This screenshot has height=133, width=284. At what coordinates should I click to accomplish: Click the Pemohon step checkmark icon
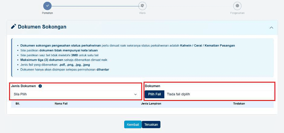point(47,6)
